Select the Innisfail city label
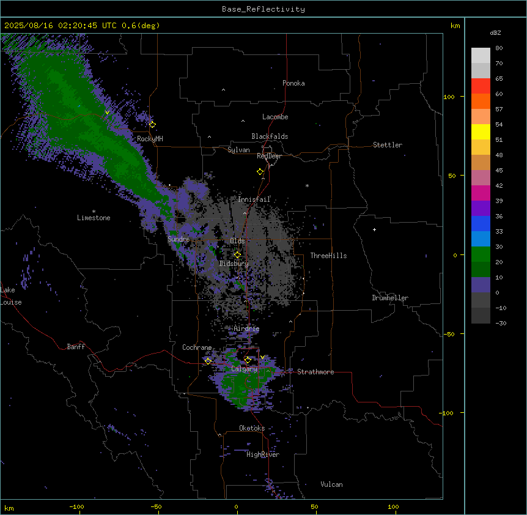Screen dimensions: 527x515 point(254,199)
